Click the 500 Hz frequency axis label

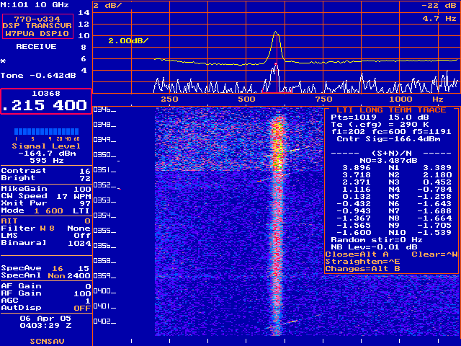(x=247, y=99)
